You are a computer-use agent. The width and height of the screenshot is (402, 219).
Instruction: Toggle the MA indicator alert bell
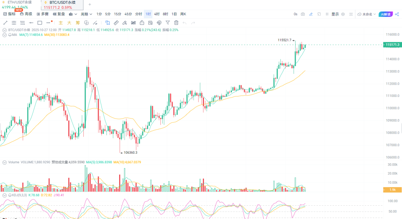10,35
